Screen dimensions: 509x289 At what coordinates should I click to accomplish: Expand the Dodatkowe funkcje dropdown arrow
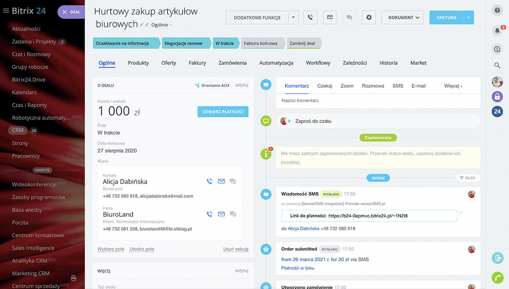pyautogui.click(x=294, y=17)
